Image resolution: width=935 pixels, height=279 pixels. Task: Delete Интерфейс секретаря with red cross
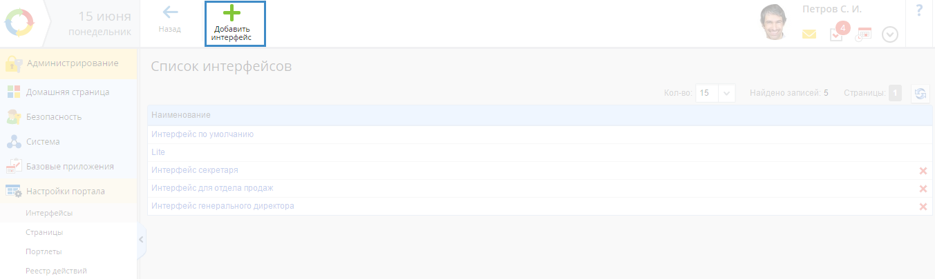point(923,171)
